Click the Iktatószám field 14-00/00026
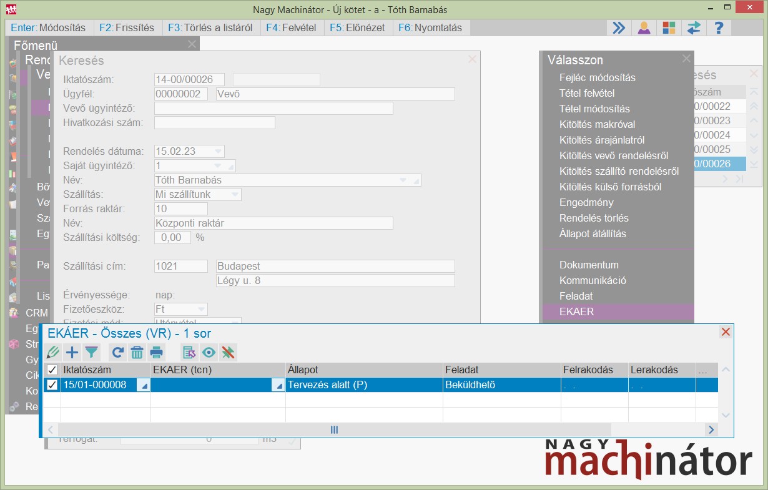The height and width of the screenshot is (490, 768). click(x=189, y=79)
